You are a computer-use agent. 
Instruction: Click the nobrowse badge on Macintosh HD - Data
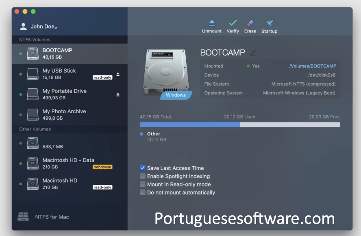pos(102,167)
